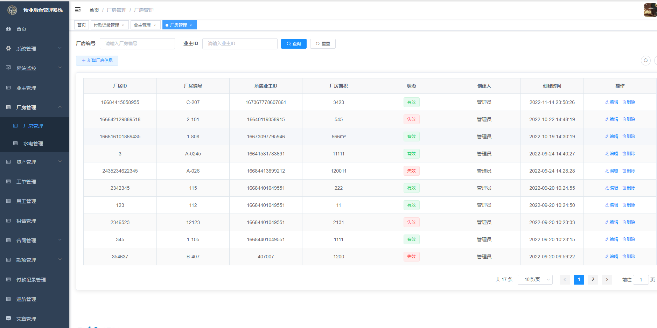Edit the A-026 factory row
Image resolution: width=657 pixels, height=328 pixels.
coord(611,171)
